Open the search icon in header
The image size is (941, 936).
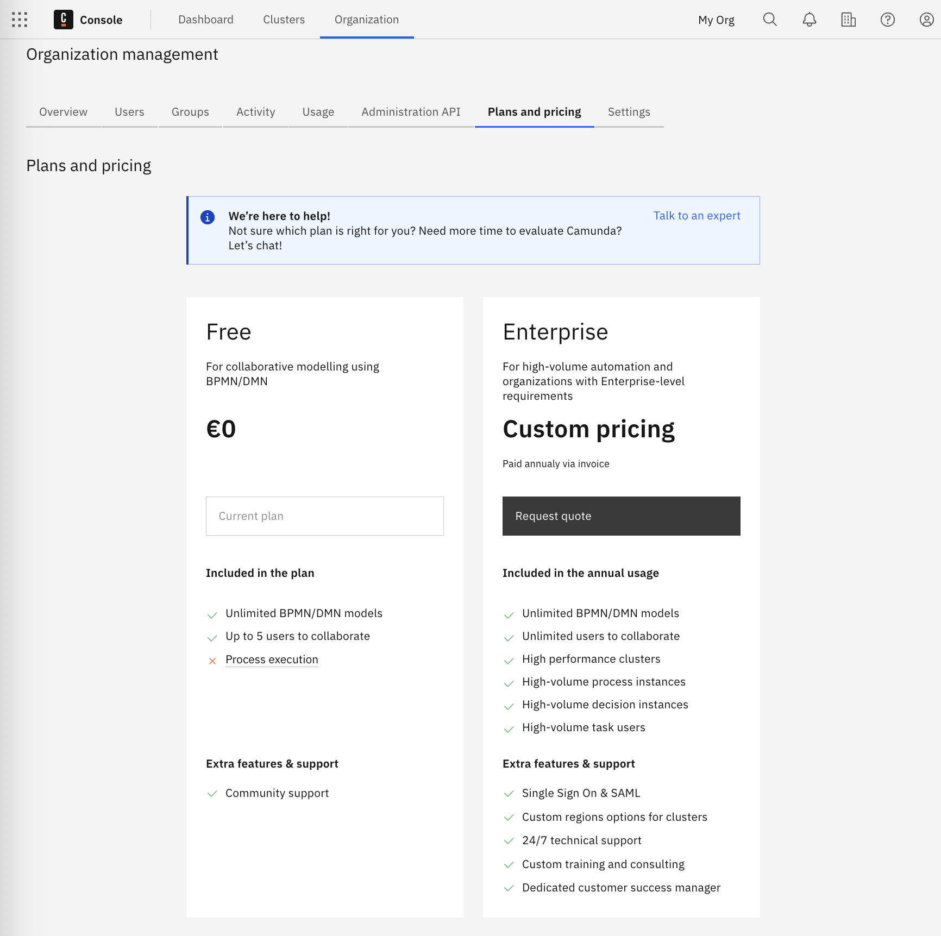tap(770, 20)
